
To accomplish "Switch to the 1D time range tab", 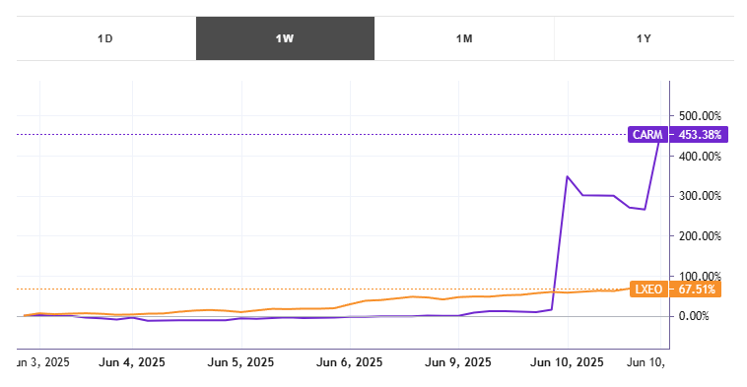I will pyautogui.click(x=105, y=38).
